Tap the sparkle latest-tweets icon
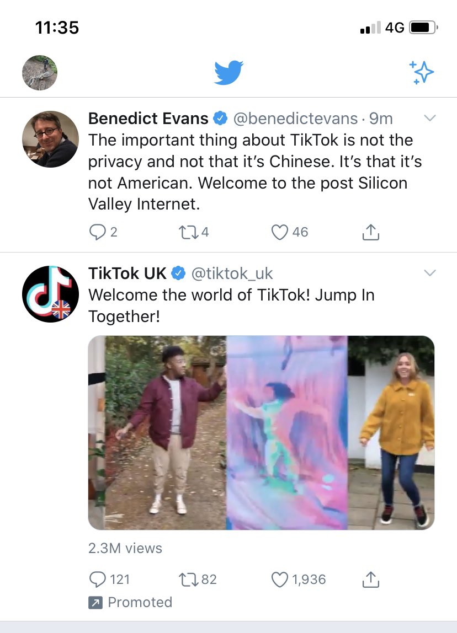Screen dimensions: 457x633 coord(422,72)
